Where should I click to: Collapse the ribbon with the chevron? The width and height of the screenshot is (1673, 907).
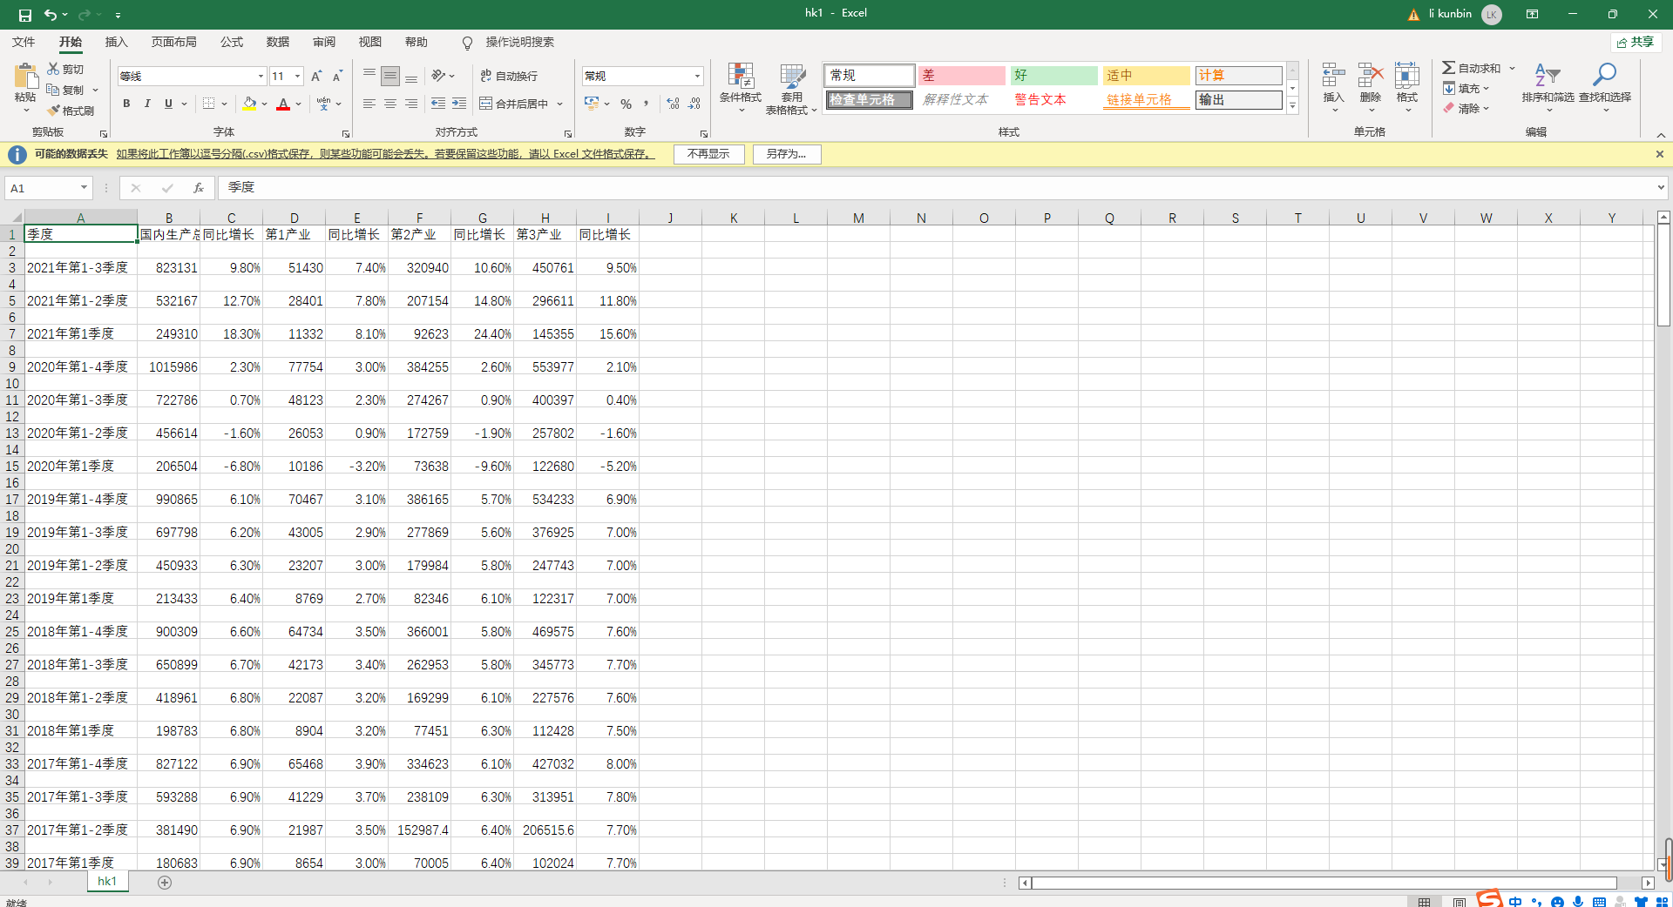(x=1661, y=135)
